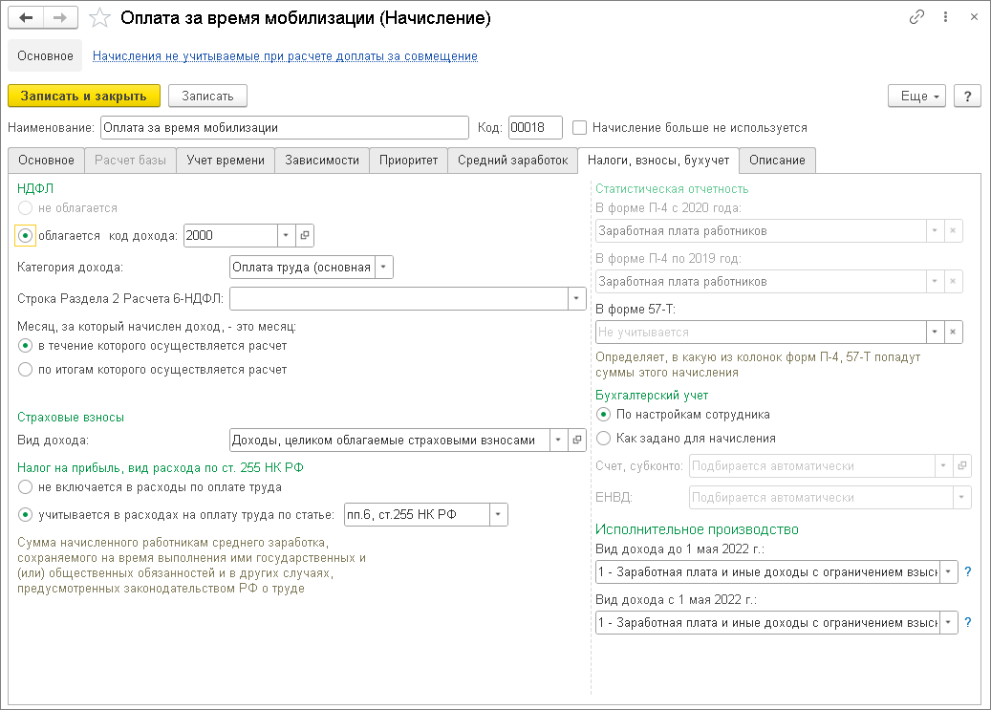
Task: Open the insurance income type record icon
Action: (577, 440)
